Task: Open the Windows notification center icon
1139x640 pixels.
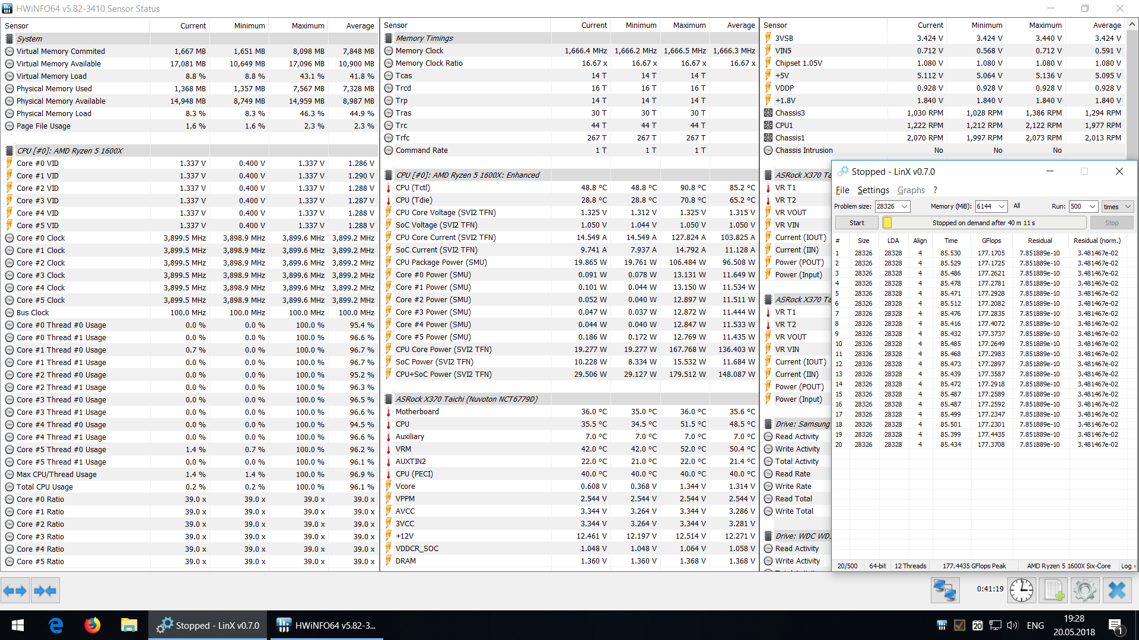Action: pos(1115,626)
